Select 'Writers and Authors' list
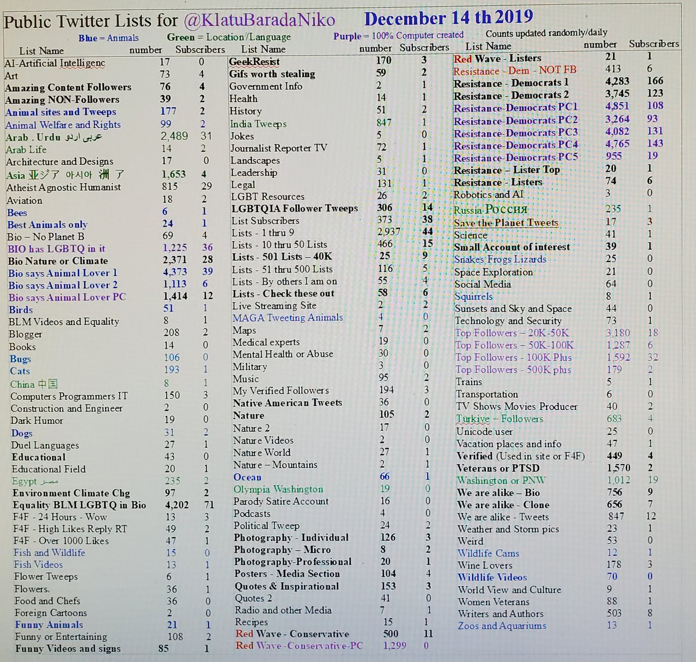 pyautogui.click(x=501, y=614)
